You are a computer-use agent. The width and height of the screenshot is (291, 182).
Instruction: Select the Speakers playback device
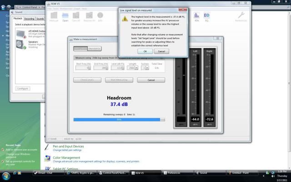(30, 45)
